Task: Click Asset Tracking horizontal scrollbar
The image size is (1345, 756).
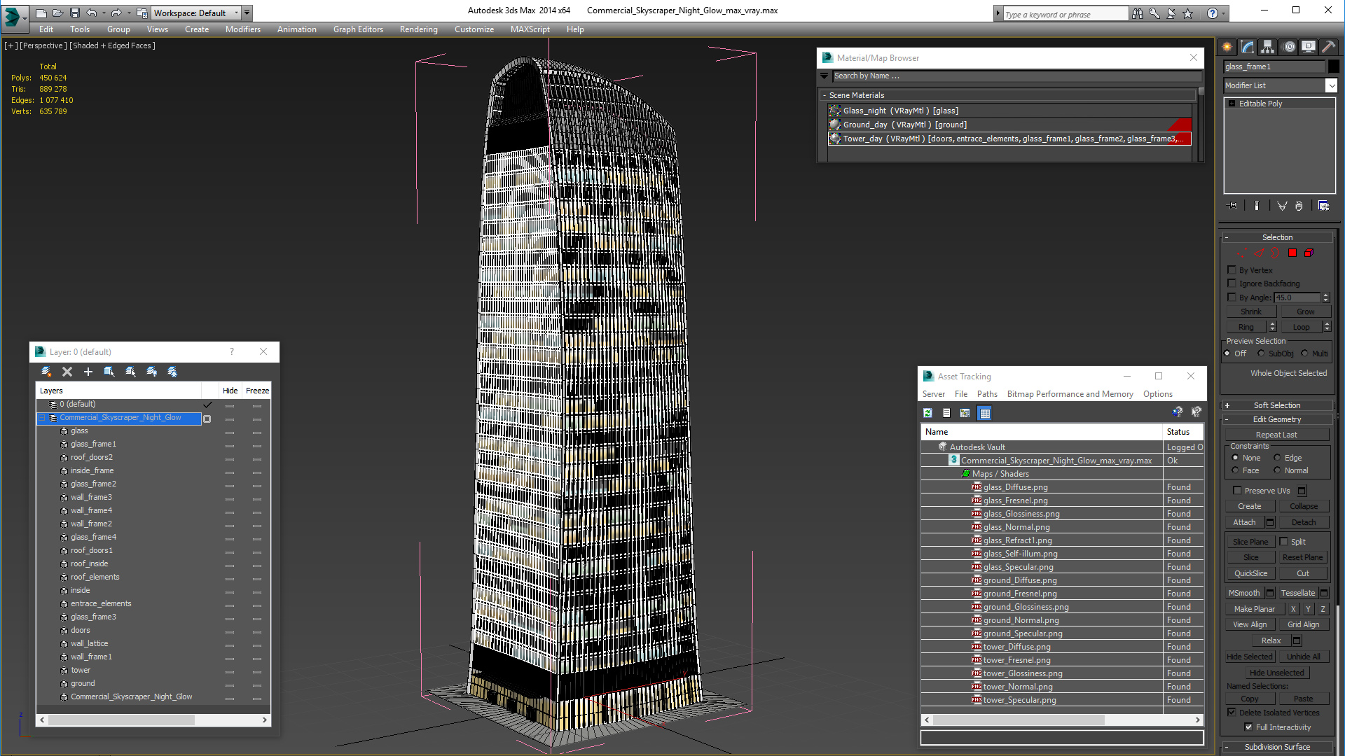Action: pos(1062,720)
